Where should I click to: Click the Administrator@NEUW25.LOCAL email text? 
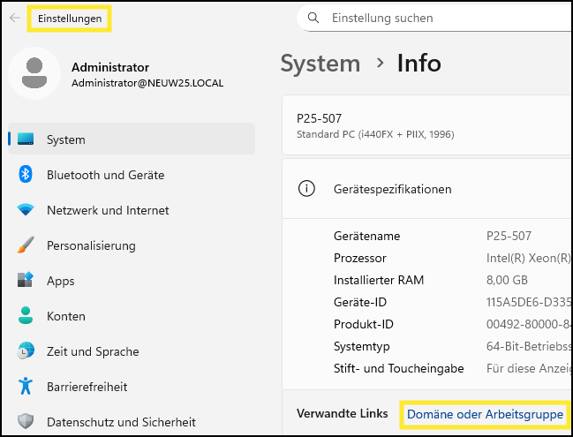pyautogui.click(x=147, y=83)
